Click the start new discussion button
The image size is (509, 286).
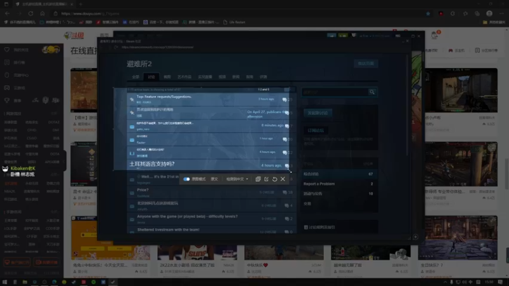317,113
